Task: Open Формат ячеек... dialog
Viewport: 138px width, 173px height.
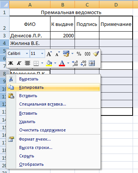Action: pyautogui.click(x=53, y=139)
